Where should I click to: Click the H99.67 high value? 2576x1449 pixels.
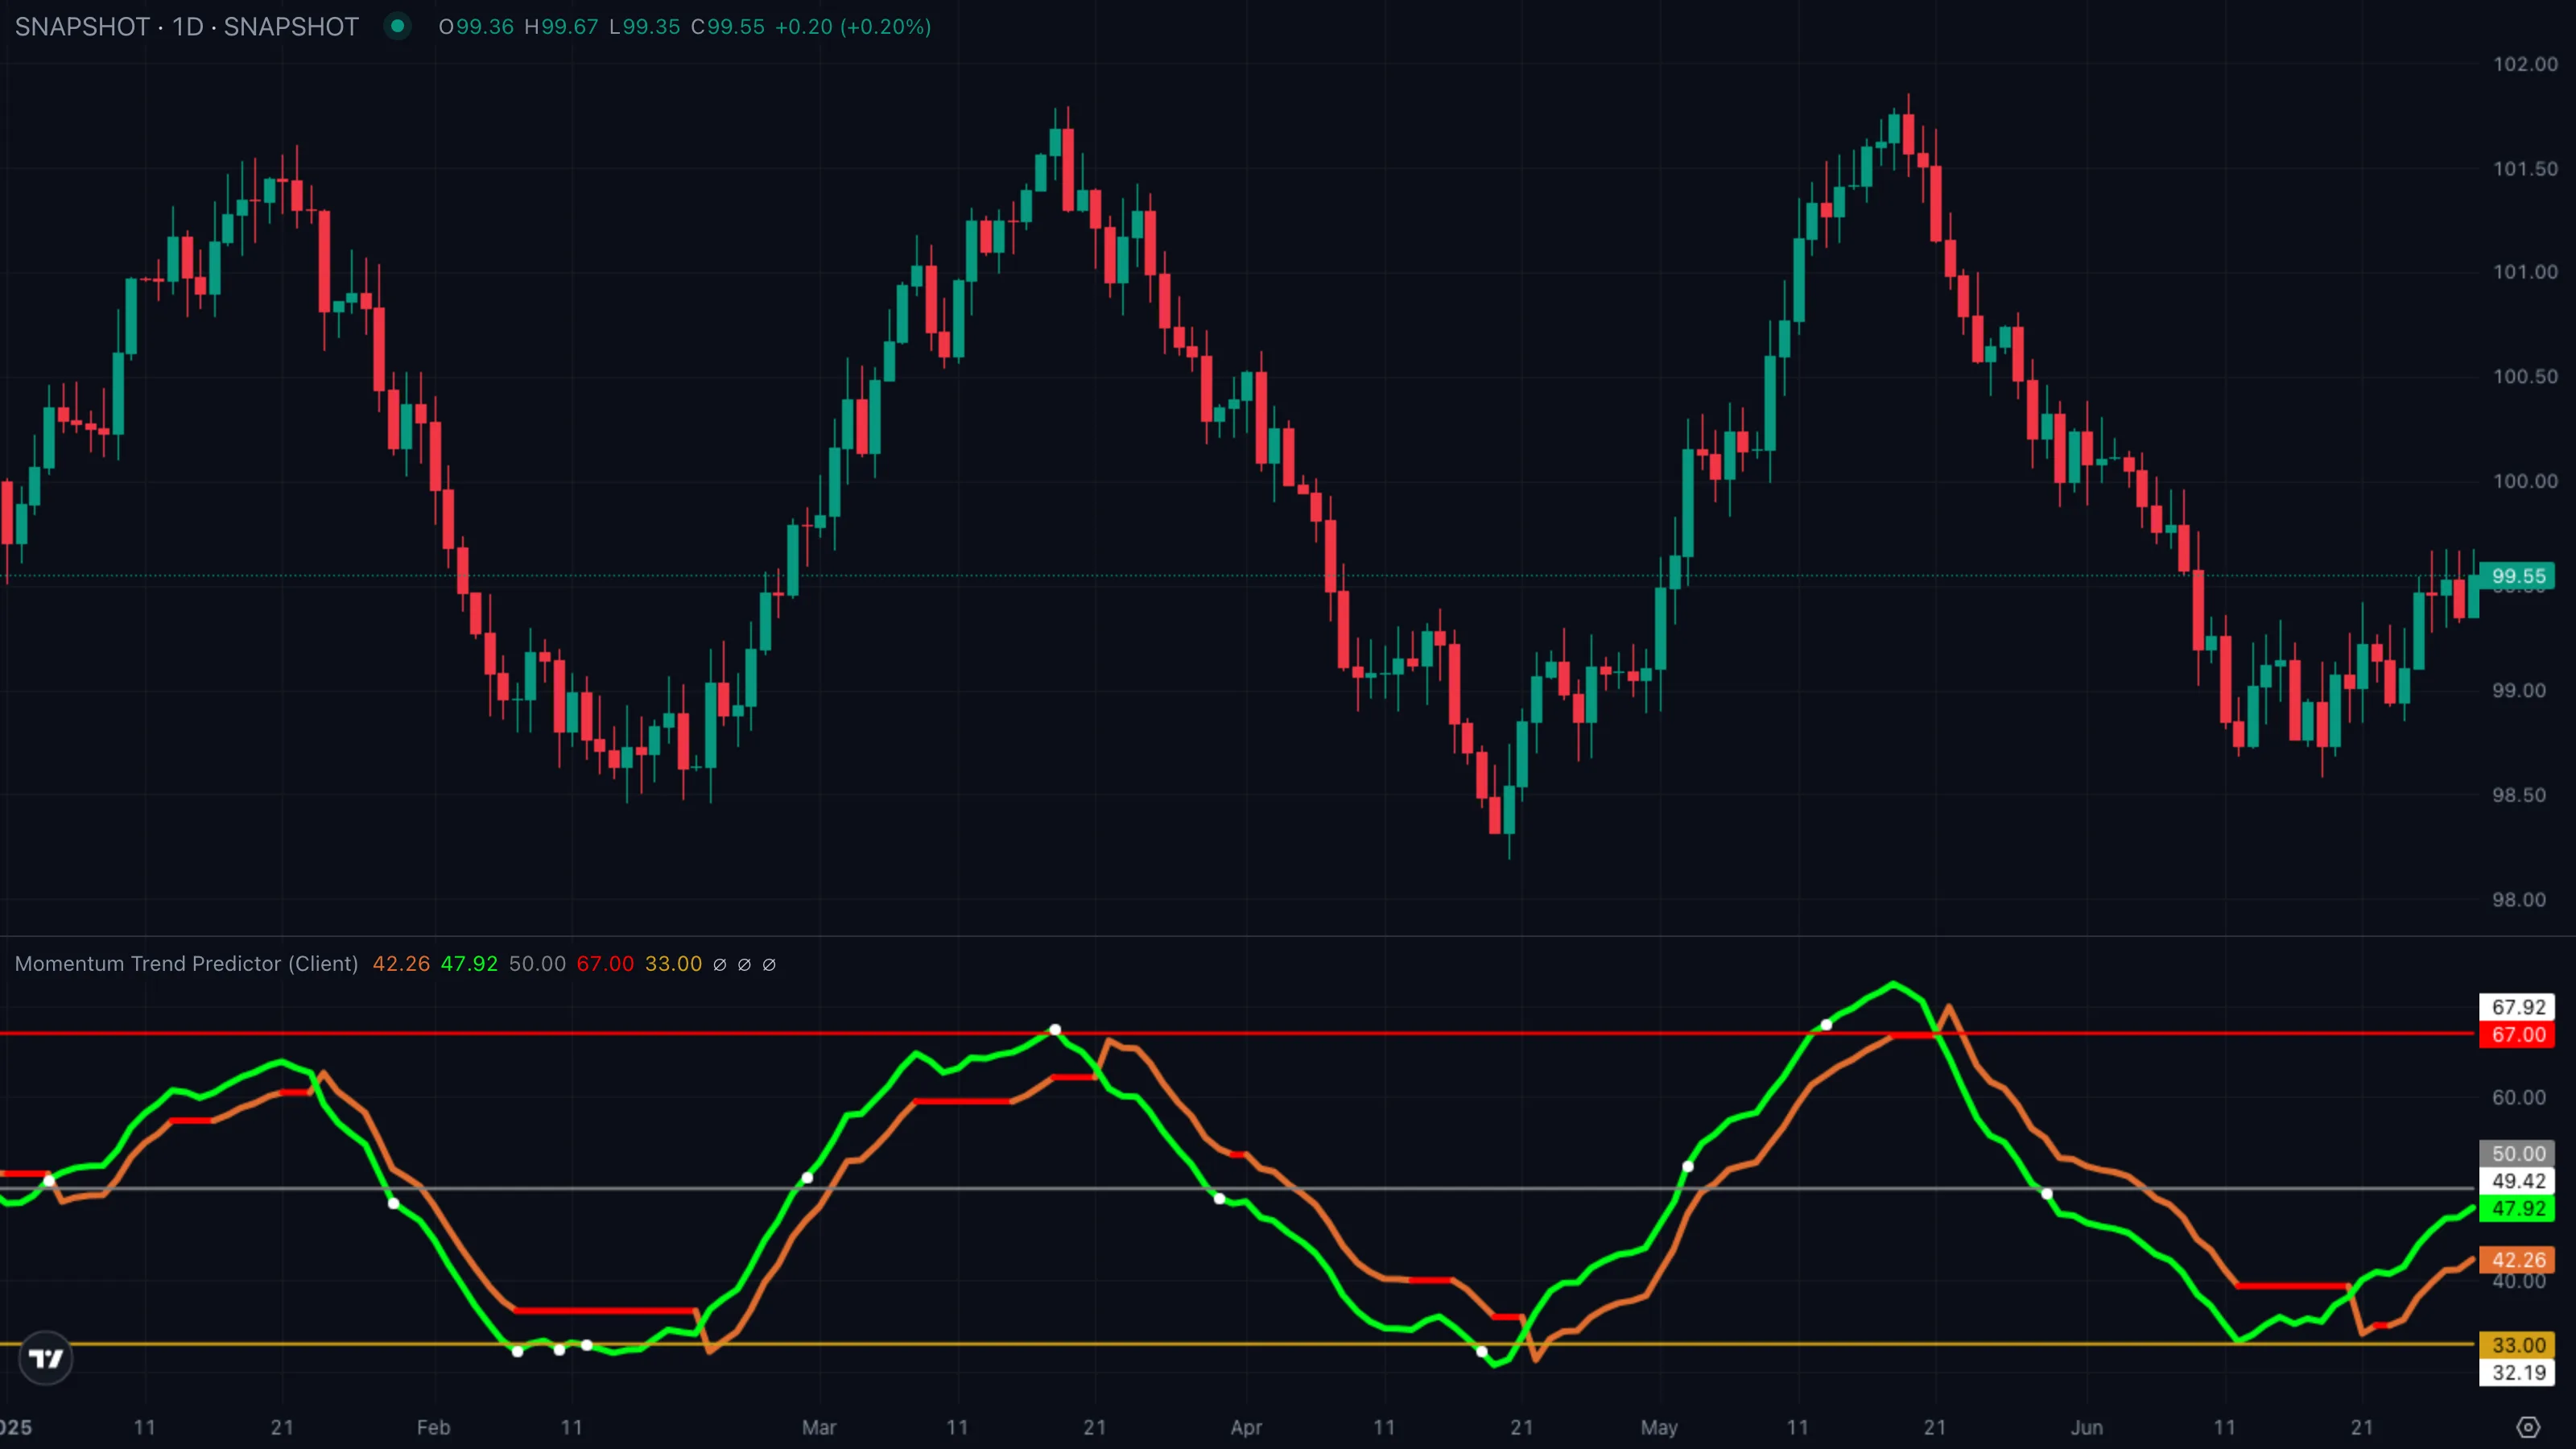point(561,27)
